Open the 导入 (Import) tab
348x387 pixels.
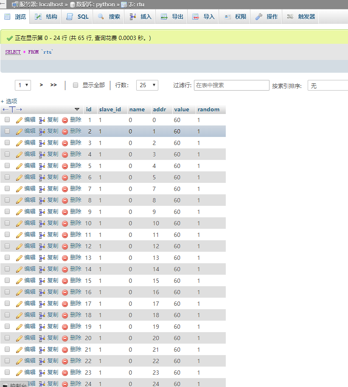click(203, 17)
